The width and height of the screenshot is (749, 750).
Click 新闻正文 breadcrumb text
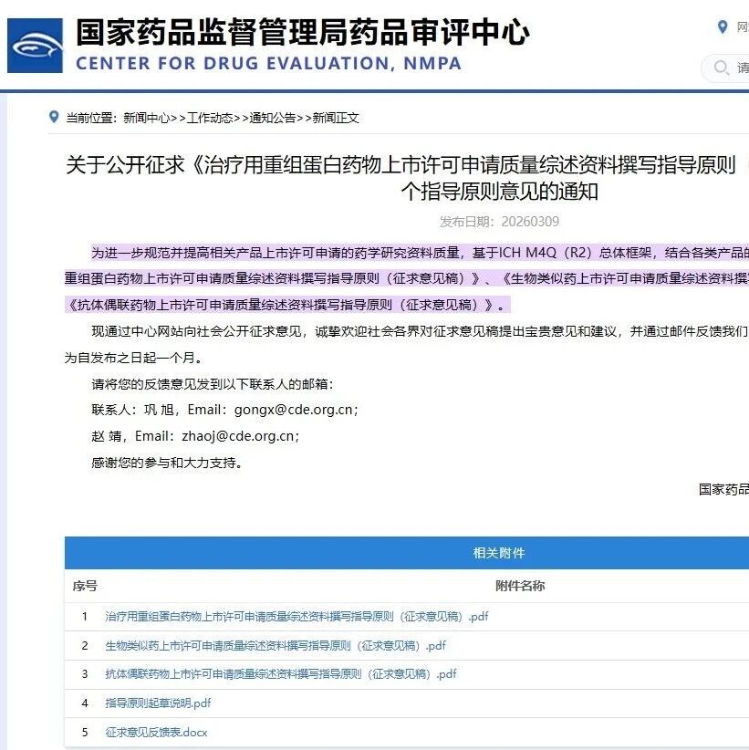click(336, 118)
